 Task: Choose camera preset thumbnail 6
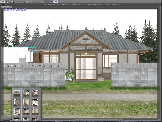tap(35, 101)
